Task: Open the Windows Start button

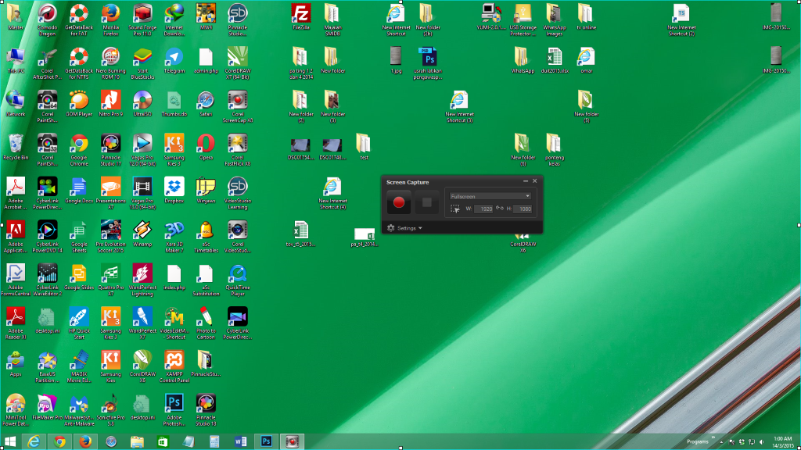Action: 9,441
